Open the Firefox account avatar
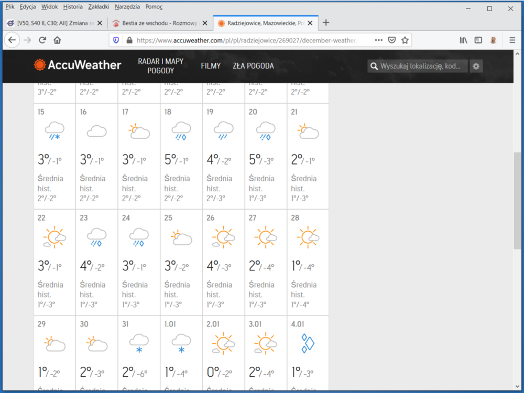The width and height of the screenshot is (524, 393). click(493, 40)
